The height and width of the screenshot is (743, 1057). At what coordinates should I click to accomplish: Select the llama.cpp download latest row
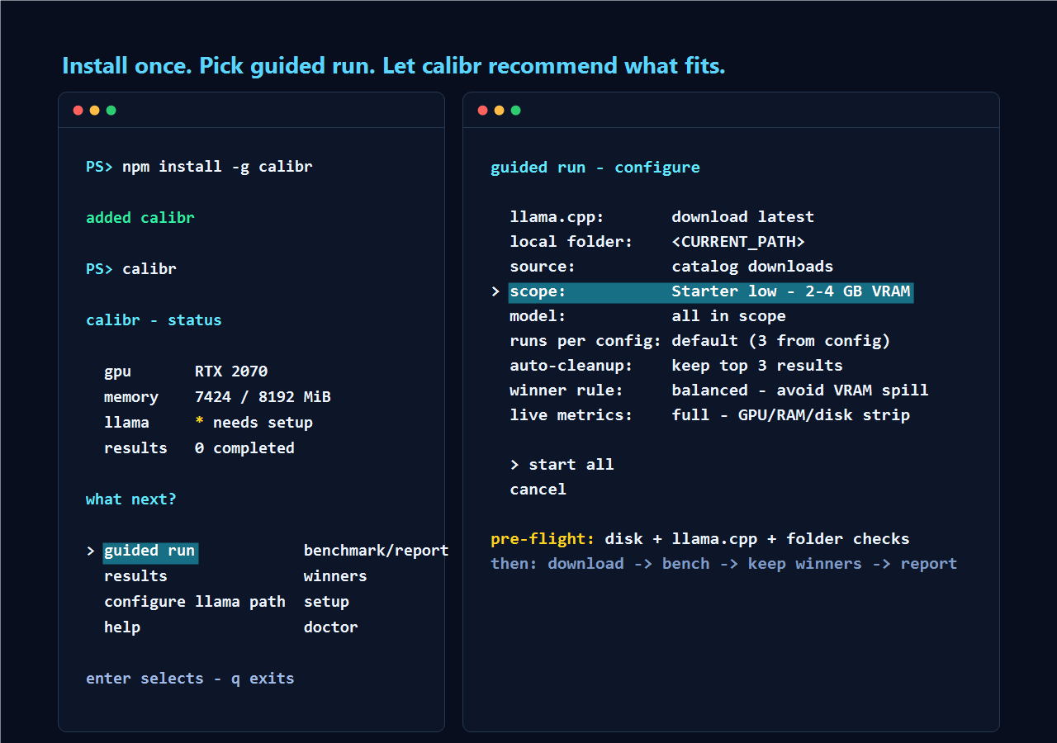tap(662, 217)
